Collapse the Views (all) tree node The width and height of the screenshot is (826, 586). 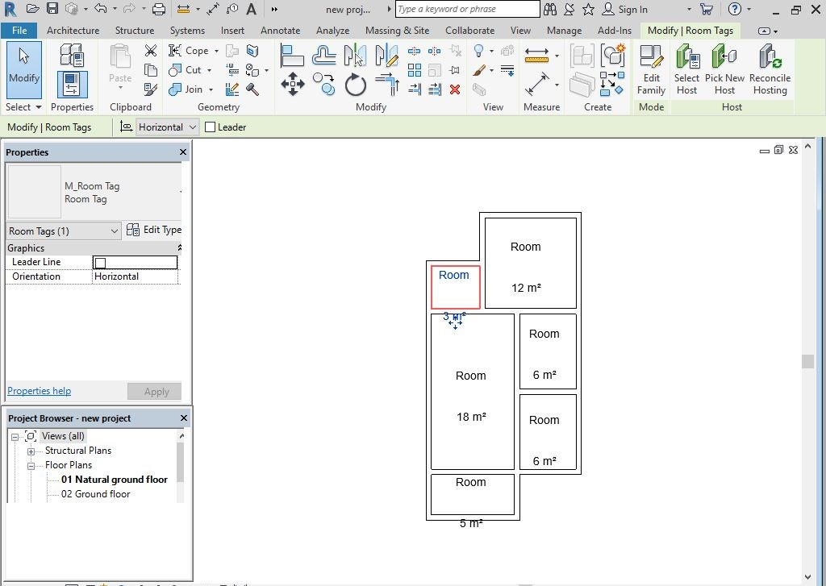click(15, 436)
